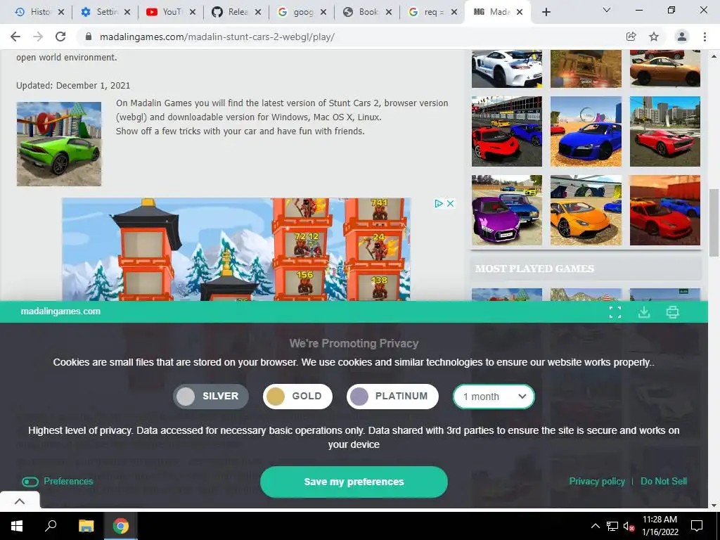
Task: Click the site padlock icon
Action: tap(89, 37)
